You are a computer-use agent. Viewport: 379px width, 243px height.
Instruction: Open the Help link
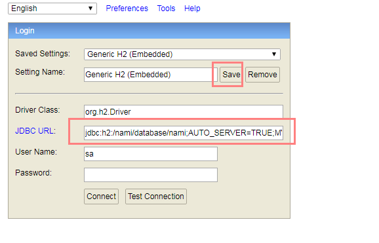tap(192, 9)
